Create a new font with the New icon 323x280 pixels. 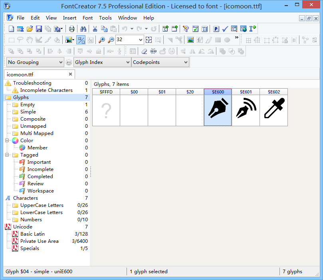[11, 29]
